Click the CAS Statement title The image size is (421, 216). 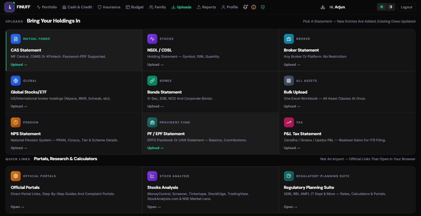tap(26, 50)
